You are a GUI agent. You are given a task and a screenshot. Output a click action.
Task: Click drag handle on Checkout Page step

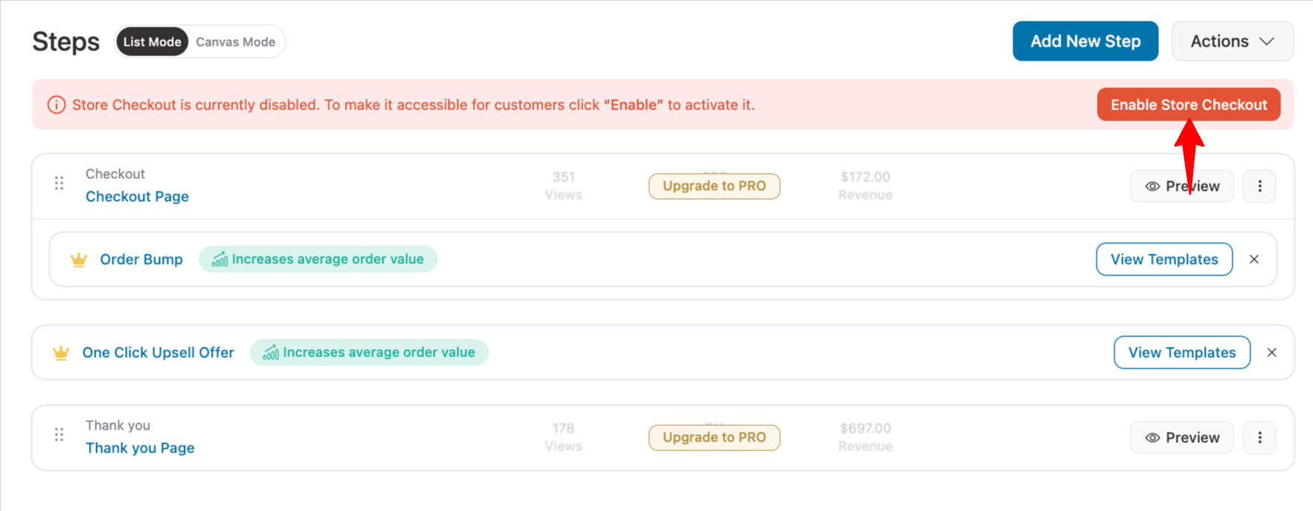(59, 183)
